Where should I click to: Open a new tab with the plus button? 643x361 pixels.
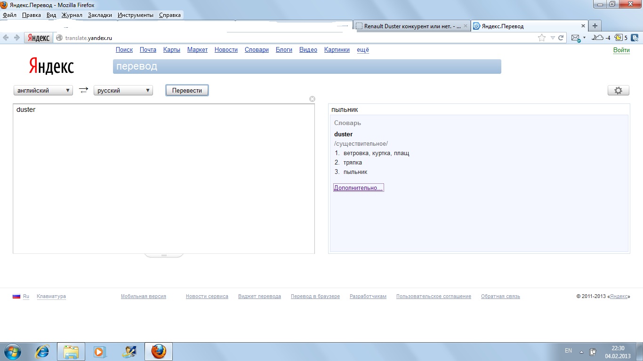(595, 26)
